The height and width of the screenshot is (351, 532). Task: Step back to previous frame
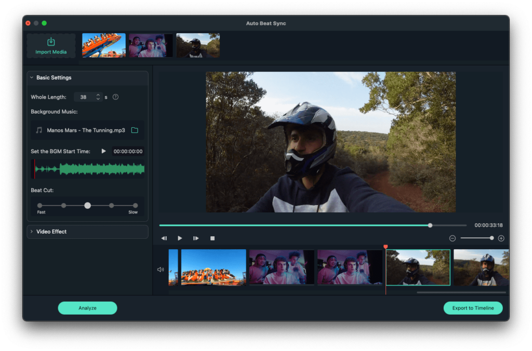(164, 238)
